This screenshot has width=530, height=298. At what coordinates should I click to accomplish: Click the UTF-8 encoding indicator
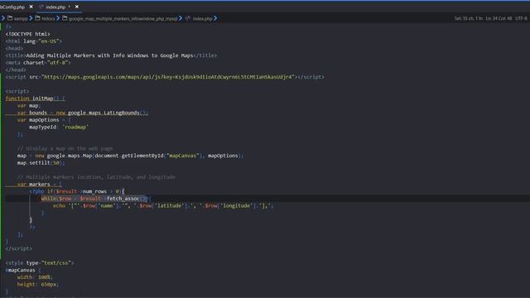coord(521,18)
